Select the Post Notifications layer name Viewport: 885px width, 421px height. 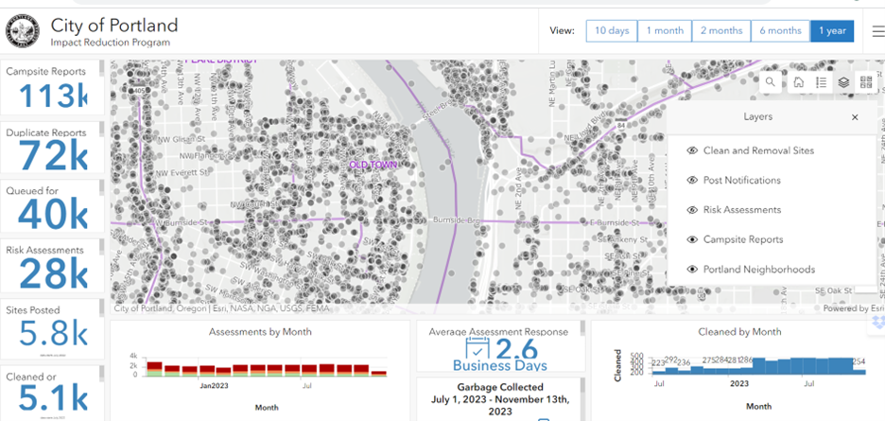[x=741, y=181]
